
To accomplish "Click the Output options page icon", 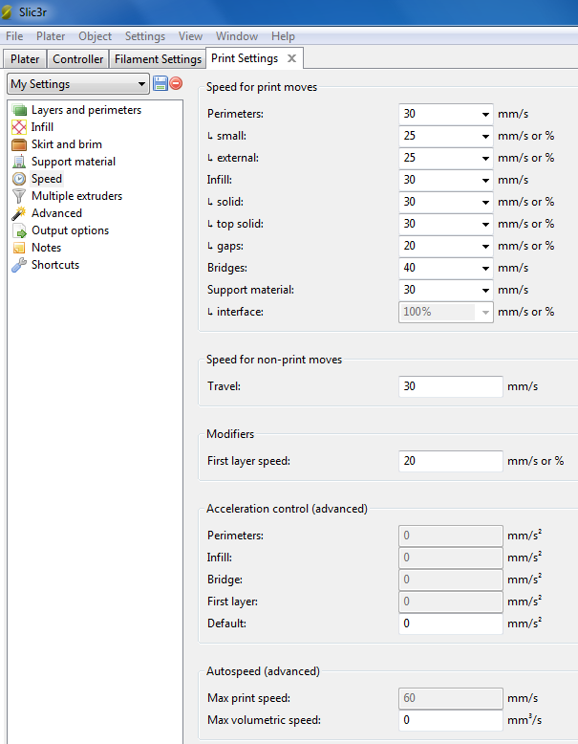I will pyautogui.click(x=19, y=230).
